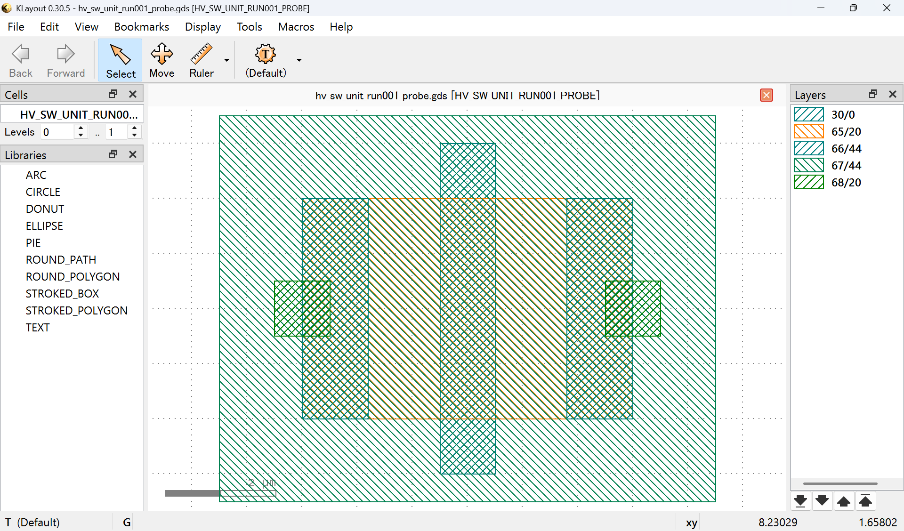Click the orange 65/20 layer swatch

tap(808, 131)
